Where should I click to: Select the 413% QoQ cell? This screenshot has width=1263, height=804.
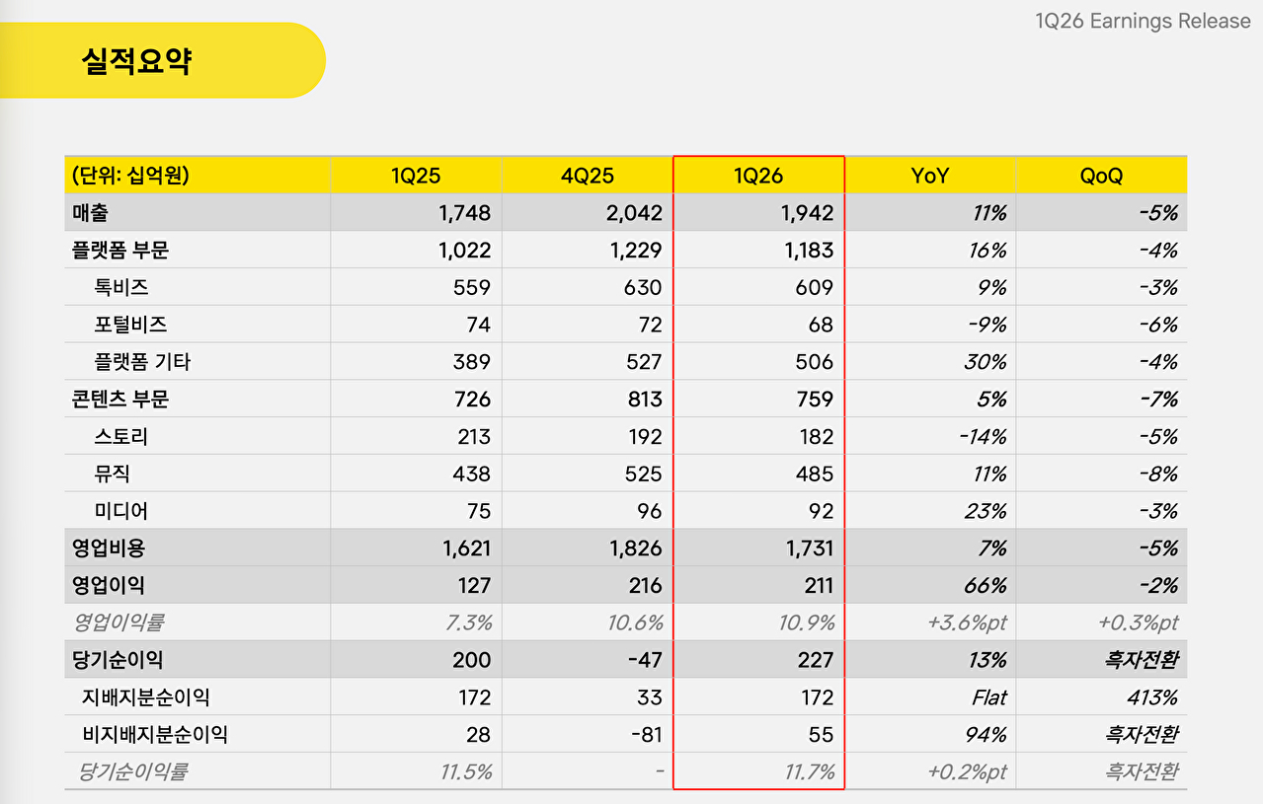tap(1151, 697)
